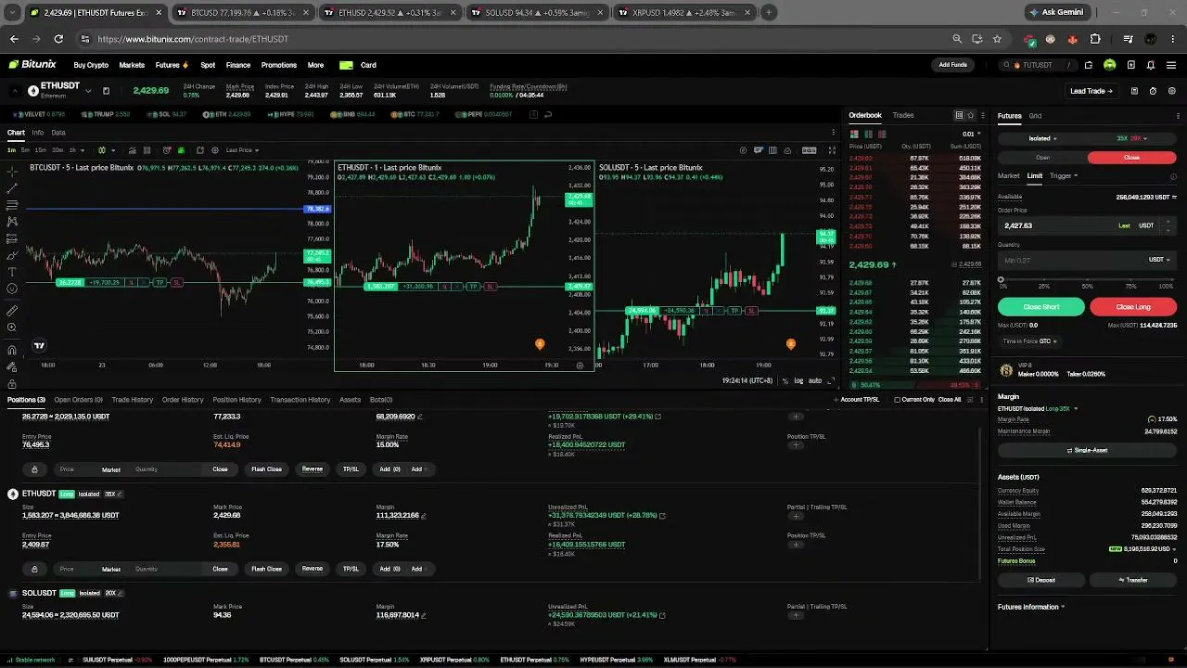Open the hamburger menu in Bitunix header
1187x668 pixels.
(1172, 65)
